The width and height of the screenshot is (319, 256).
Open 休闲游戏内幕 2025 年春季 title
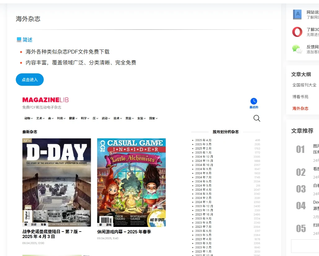coord(124,232)
